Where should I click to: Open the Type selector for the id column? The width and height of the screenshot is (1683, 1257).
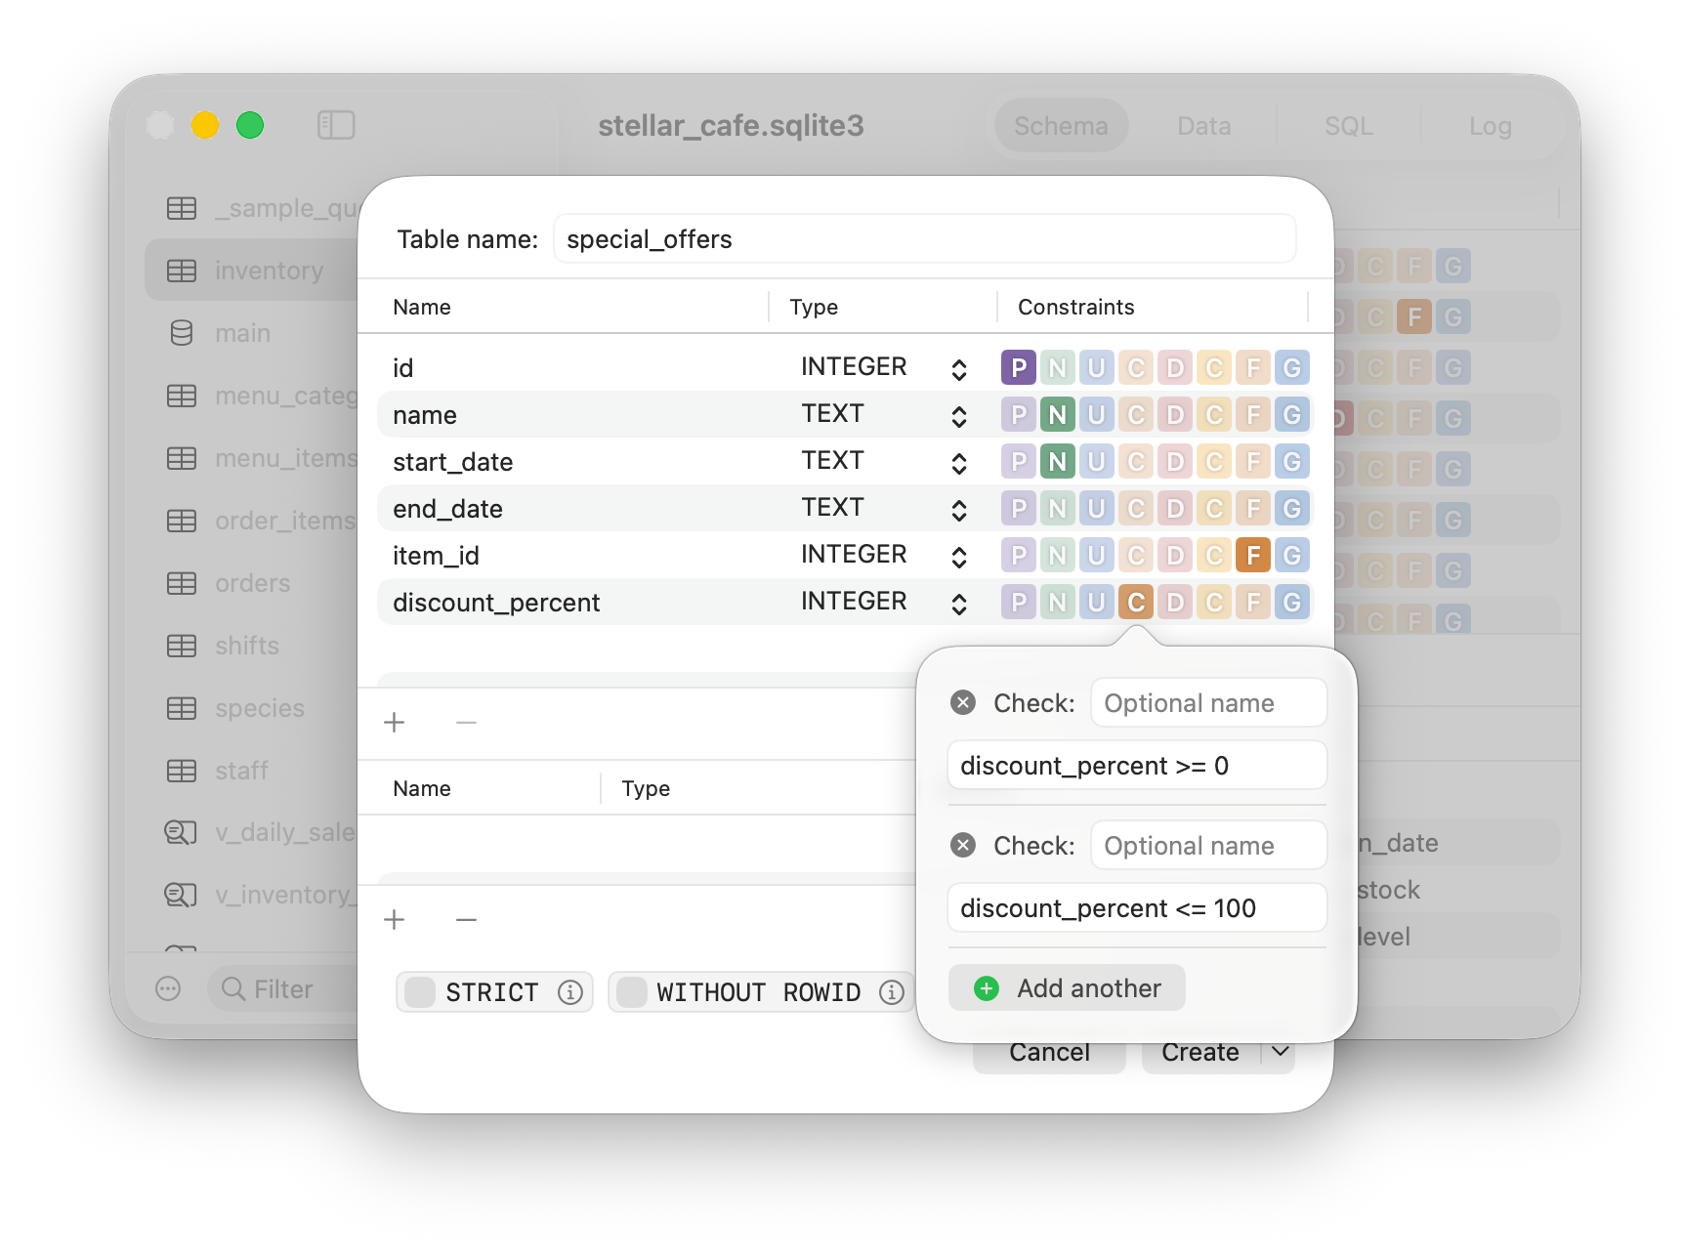click(x=958, y=366)
